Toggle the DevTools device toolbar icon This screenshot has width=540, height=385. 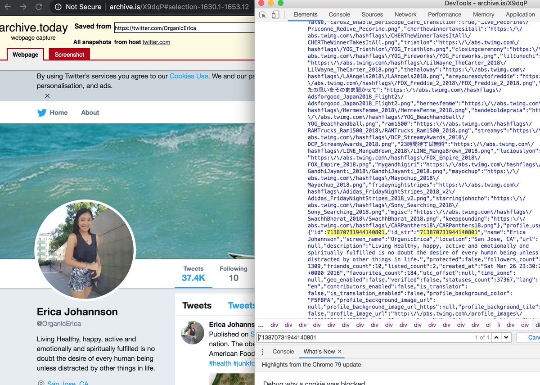click(275, 14)
